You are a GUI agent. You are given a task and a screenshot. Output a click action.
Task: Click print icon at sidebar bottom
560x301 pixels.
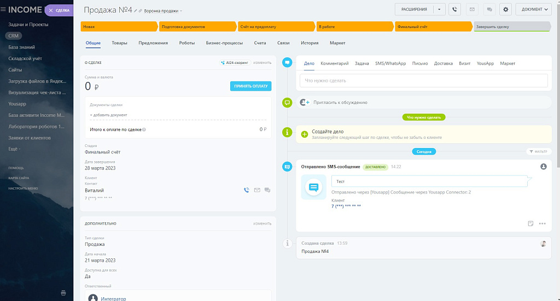[63, 293]
